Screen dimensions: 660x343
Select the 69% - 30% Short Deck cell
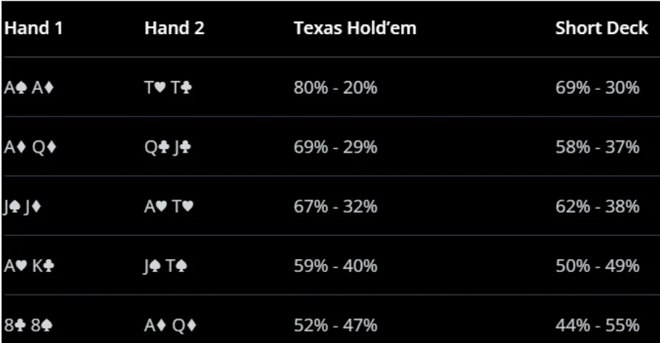point(597,88)
